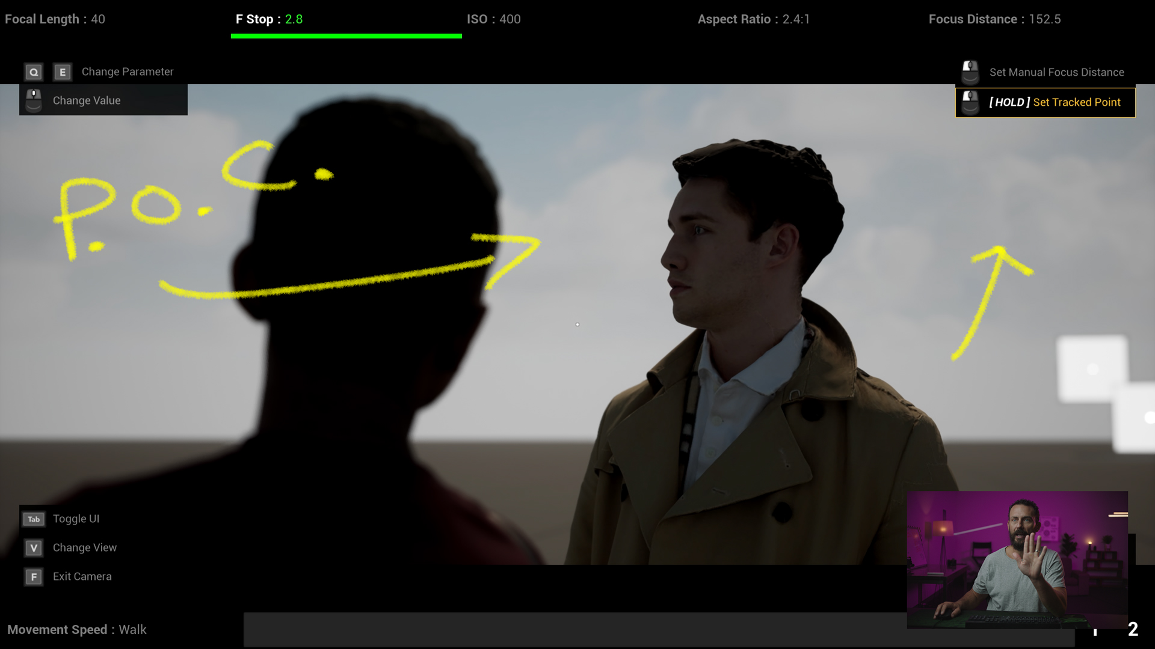Click the presenter webcam thumbnail

pyautogui.click(x=1017, y=559)
